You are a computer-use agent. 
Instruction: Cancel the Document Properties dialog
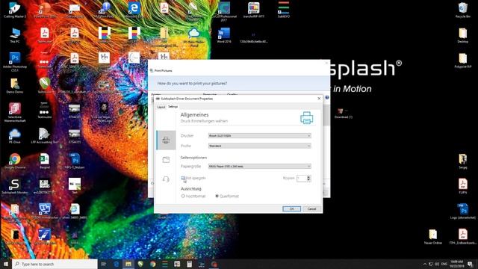312,209
